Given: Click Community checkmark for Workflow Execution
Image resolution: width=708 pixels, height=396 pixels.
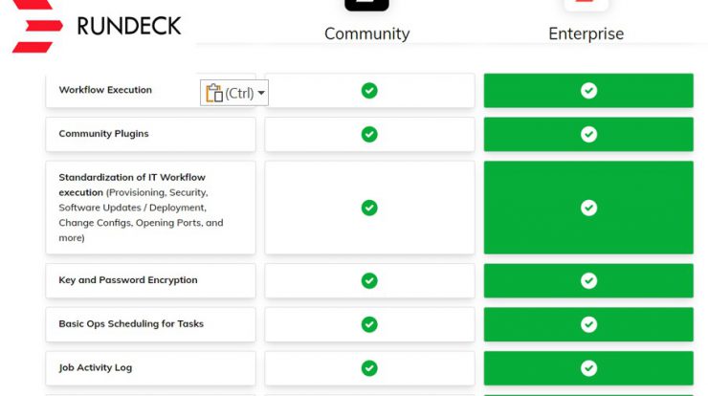Looking at the screenshot, I should point(369,91).
